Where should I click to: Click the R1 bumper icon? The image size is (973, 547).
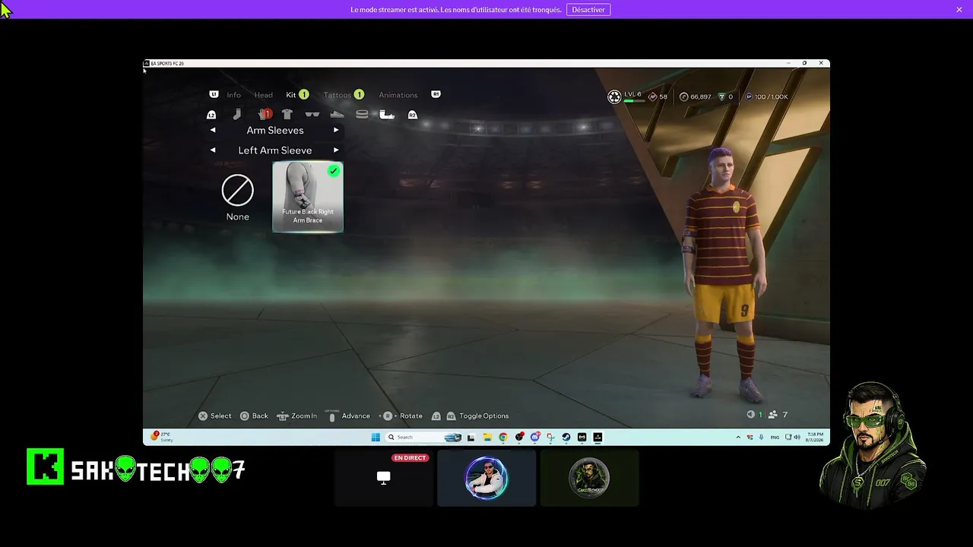(436, 94)
